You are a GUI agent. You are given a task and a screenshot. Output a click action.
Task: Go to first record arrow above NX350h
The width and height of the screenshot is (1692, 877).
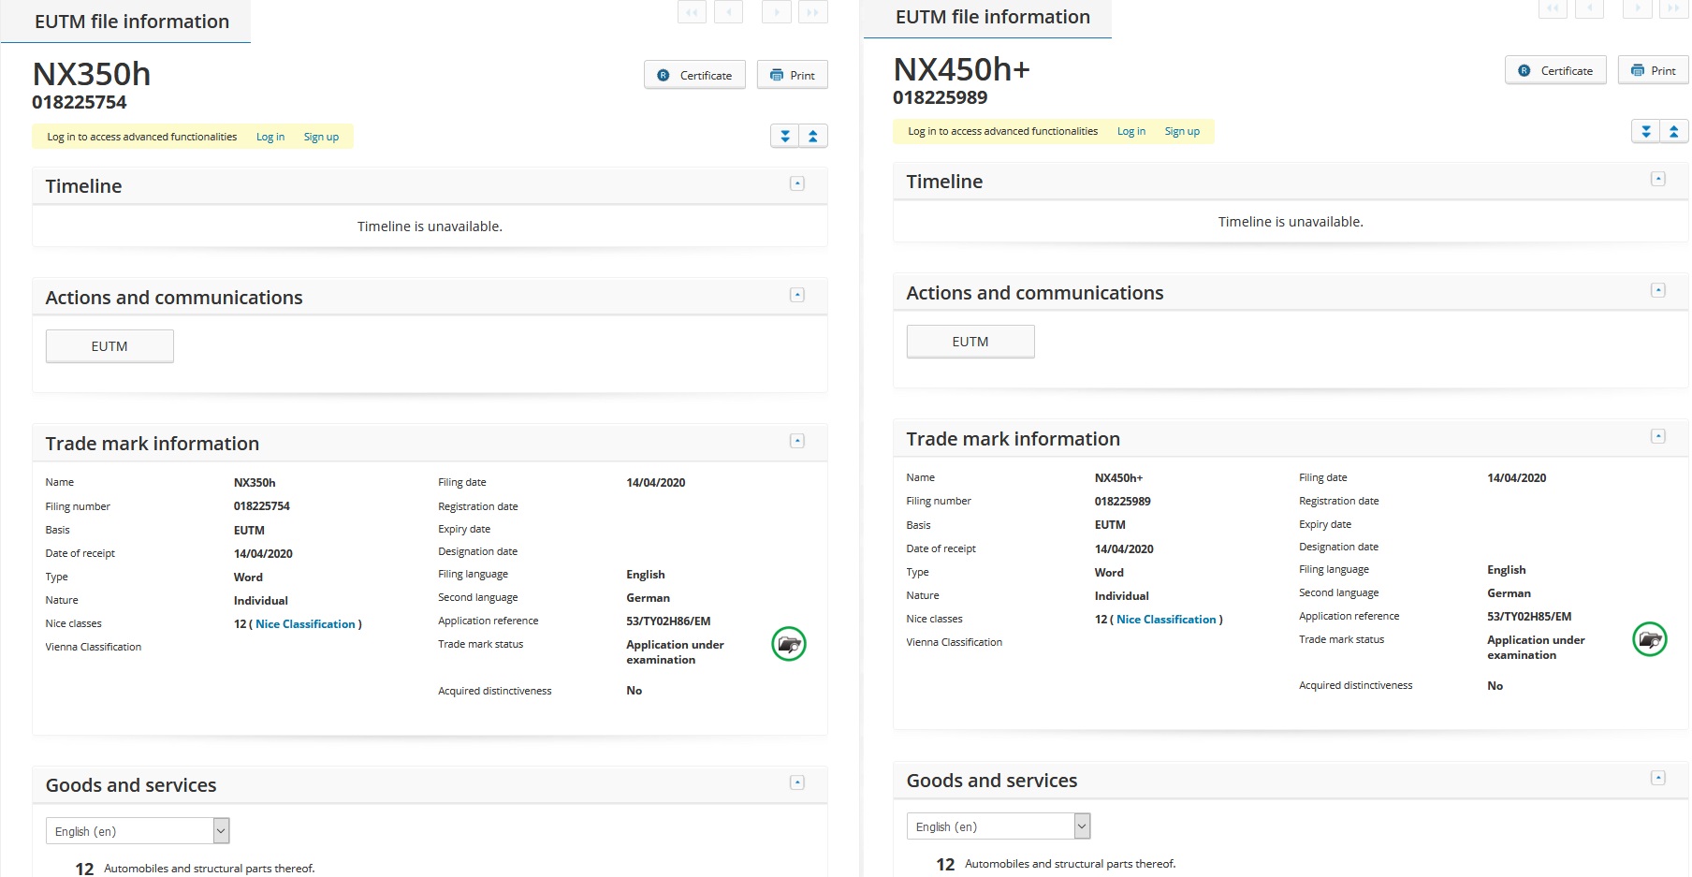point(692,12)
